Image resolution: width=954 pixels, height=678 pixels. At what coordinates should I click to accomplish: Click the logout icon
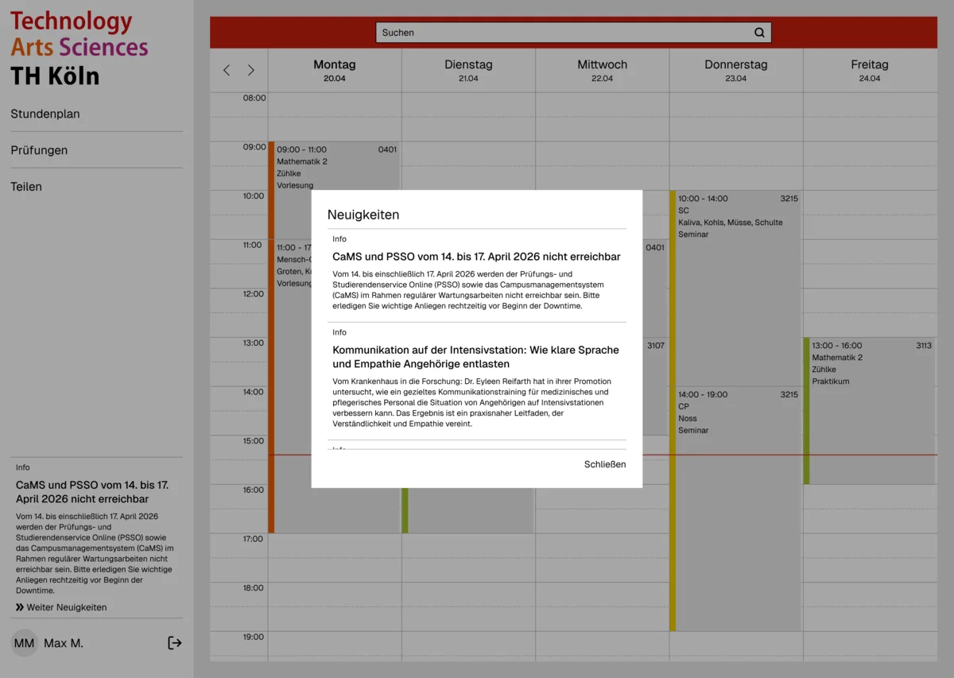[x=175, y=643]
